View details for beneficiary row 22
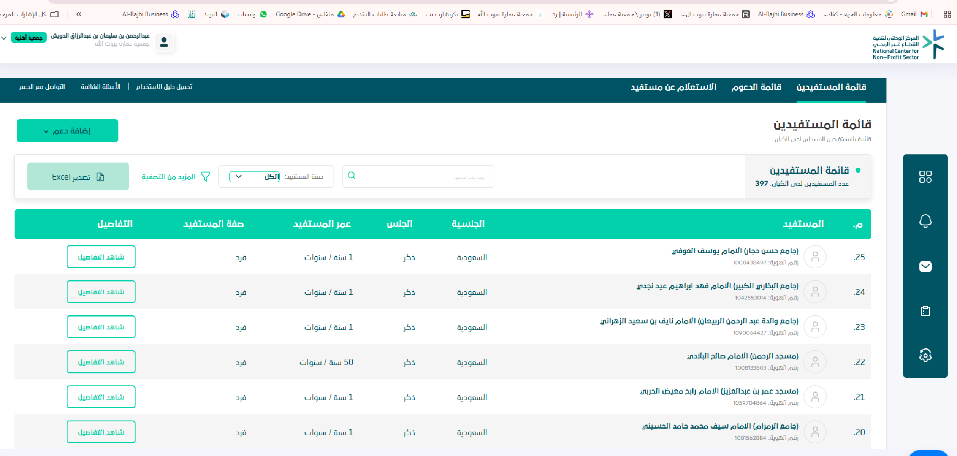Screen dimensions: 957x456 (101, 362)
